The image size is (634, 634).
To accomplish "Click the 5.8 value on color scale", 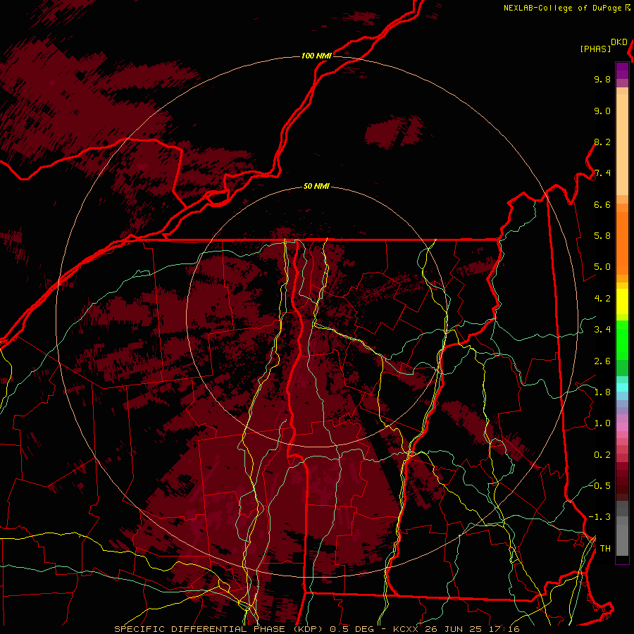I will (x=602, y=235).
